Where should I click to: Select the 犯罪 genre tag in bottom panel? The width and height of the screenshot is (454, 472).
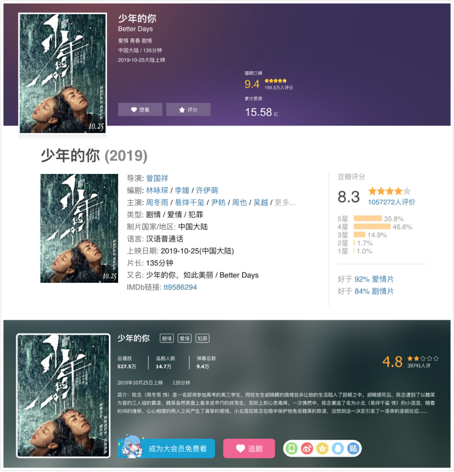tap(202, 339)
